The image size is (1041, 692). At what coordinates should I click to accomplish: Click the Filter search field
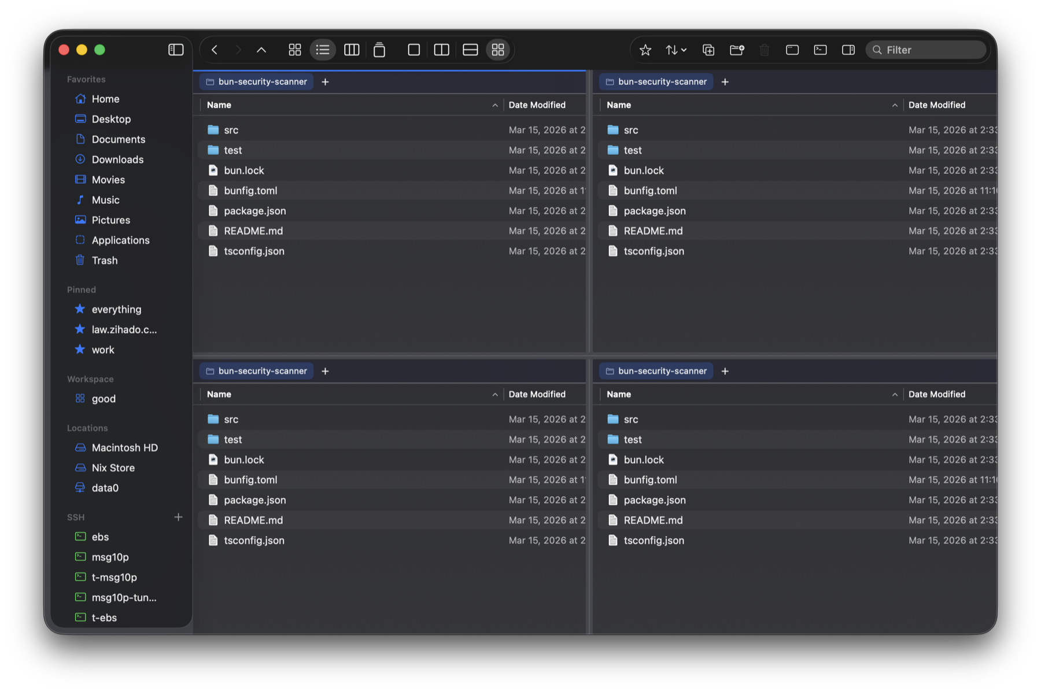pos(926,50)
